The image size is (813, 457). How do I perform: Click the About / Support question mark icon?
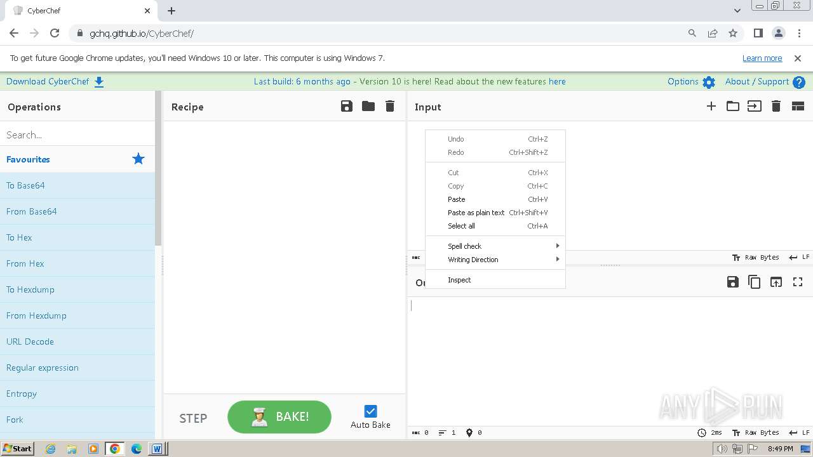799,82
